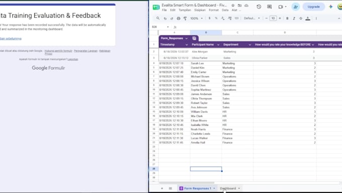This screenshot has width=342, height=193.
Task: Toggle strikethrough formatting
Action: point(301,18)
